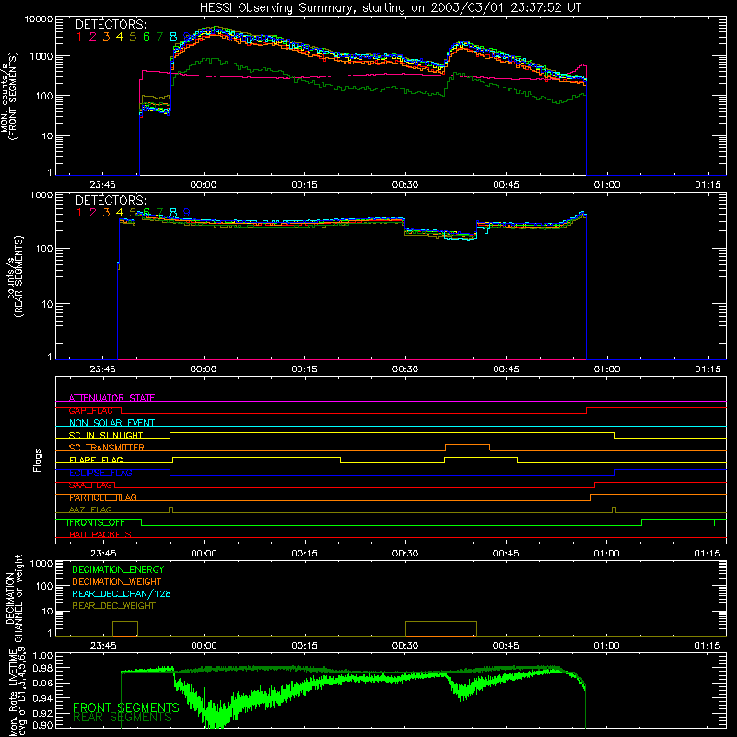Click the MON. counts/s (FRONT SEGMENTS) axis title
The image size is (737, 737).
coord(9,96)
